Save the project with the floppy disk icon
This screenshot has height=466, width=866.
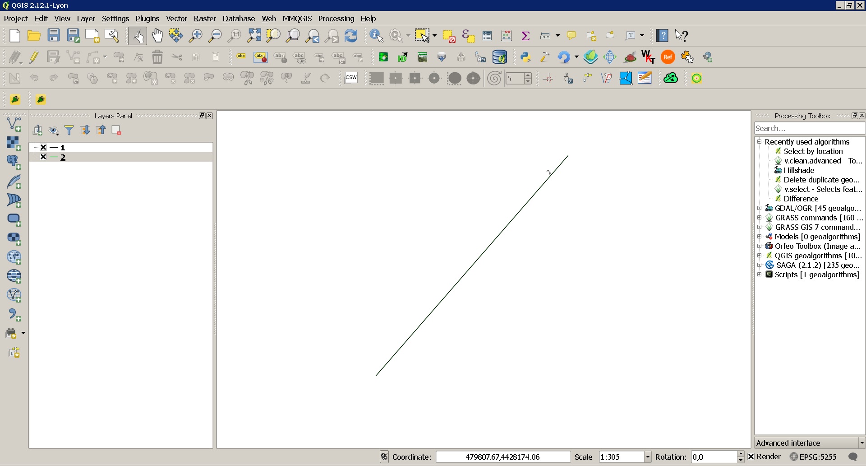tap(54, 36)
